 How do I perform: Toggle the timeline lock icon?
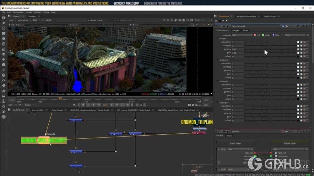coord(197,105)
